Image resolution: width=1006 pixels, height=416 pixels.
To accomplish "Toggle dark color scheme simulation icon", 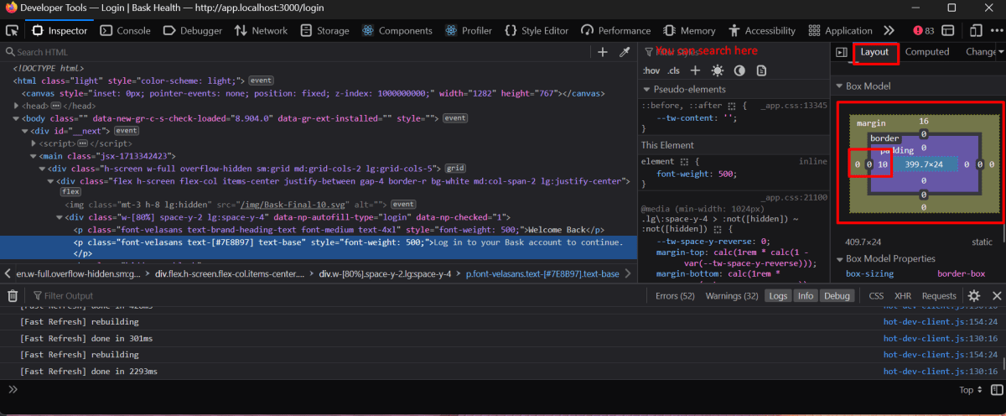I will click(x=739, y=70).
